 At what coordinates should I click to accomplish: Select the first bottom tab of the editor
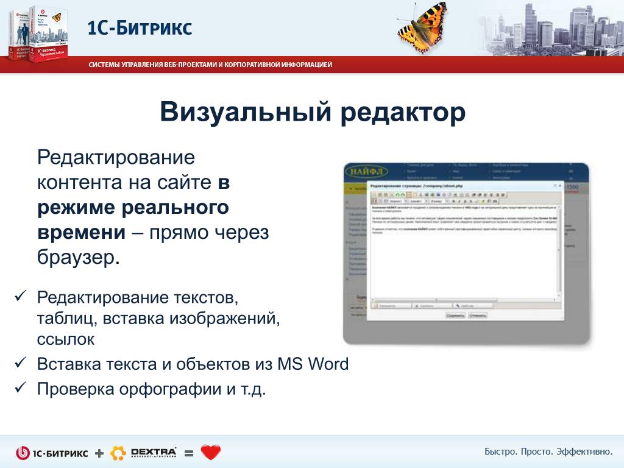391,306
